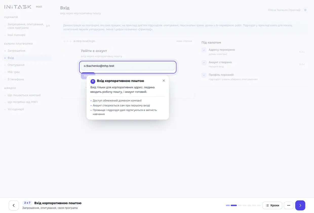The height and width of the screenshot is (213, 314).
Task: Click the step number 2 badge in tooltip
Action: 93,81
